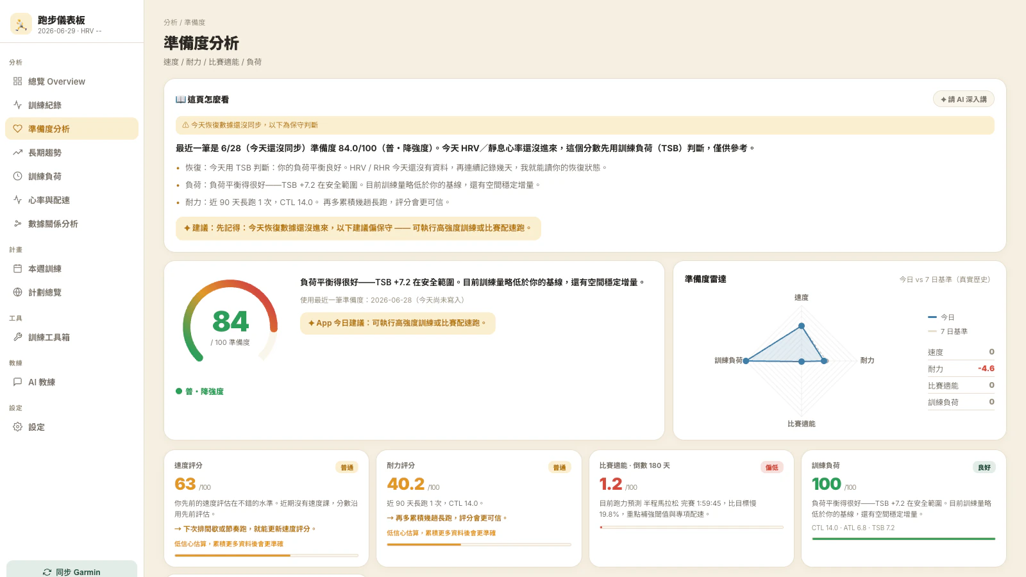The width and height of the screenshot is (1026, 577).
Task: Click the 良好 badge on 訓練負荷 card
Action: pyautogui.click(x=984, y=467)
